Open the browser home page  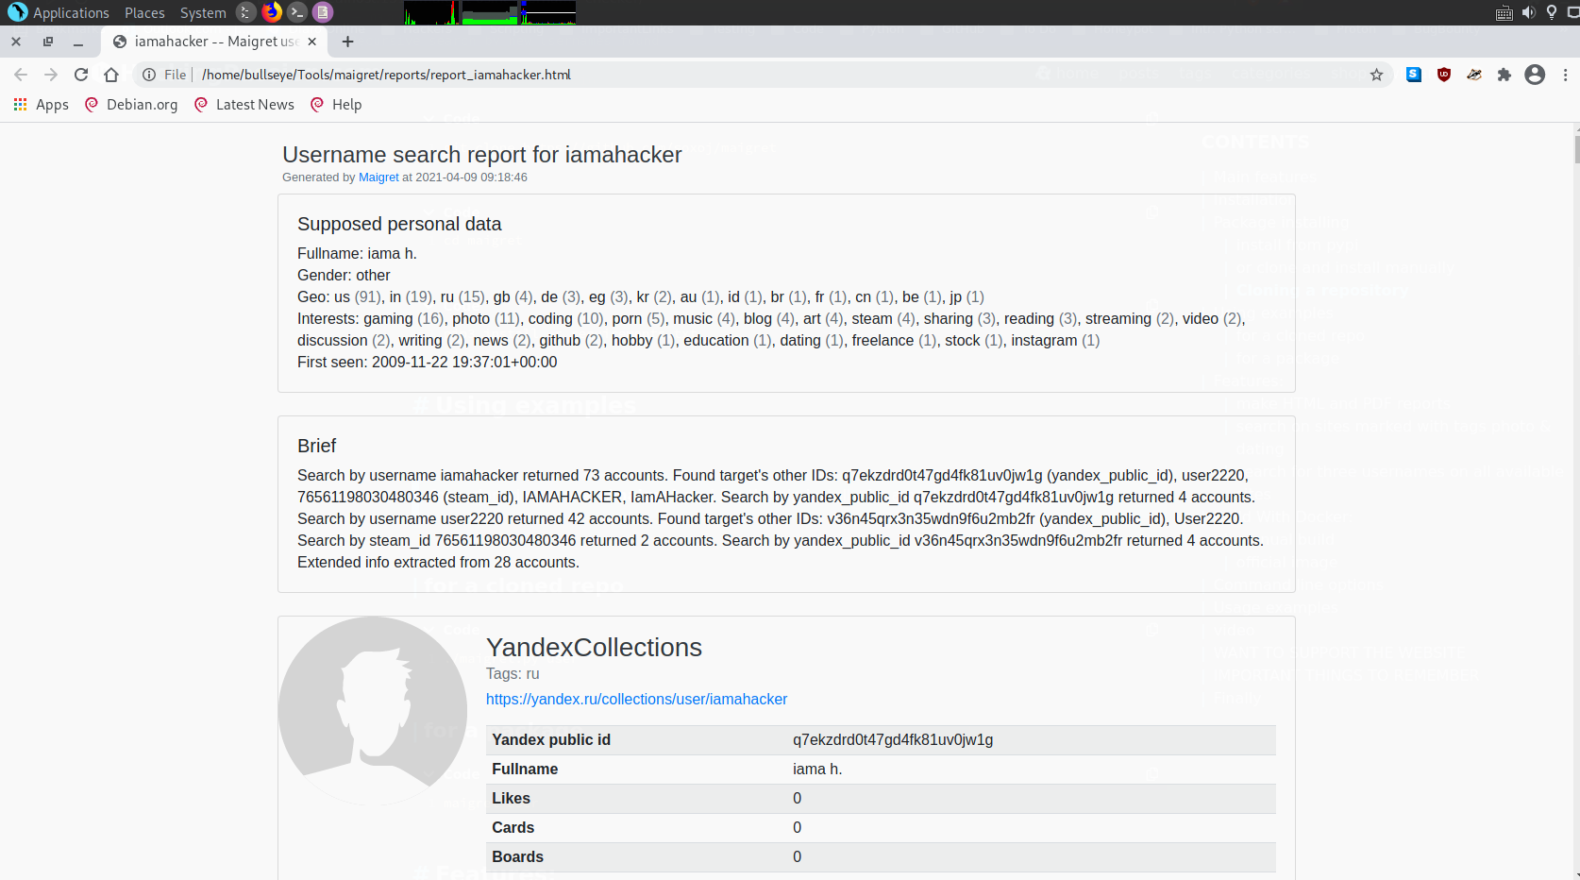coord(111,75)
